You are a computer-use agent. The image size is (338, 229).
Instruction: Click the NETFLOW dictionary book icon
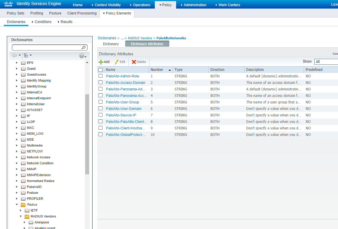point(23,151)
